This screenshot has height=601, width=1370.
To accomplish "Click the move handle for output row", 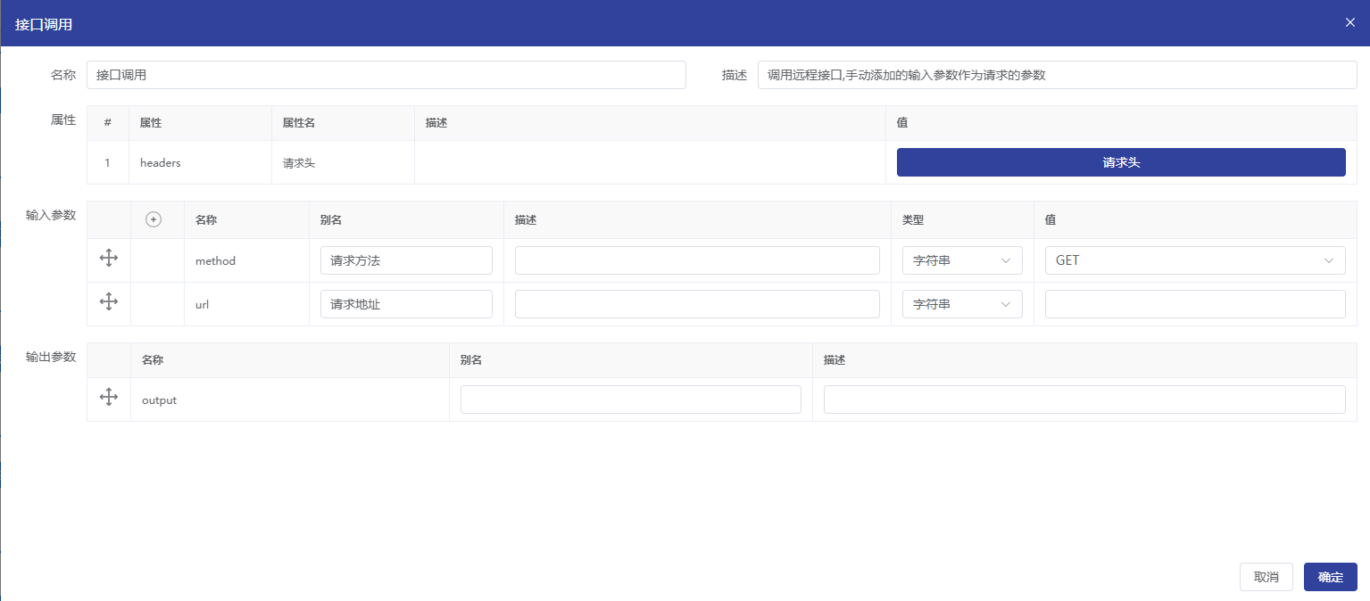I will point(109,398).
